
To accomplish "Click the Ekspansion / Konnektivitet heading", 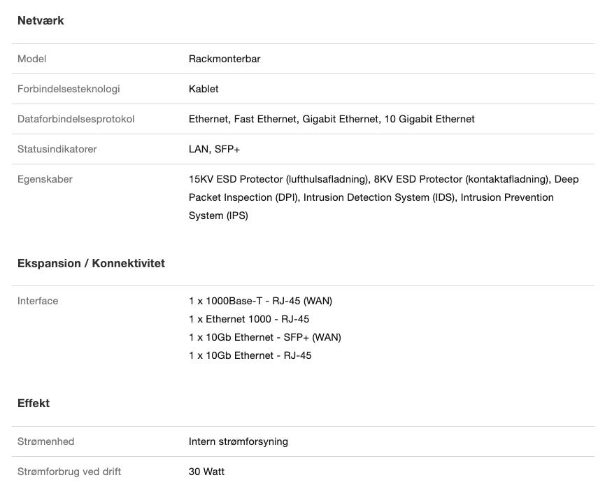I will click(x=91, y=264).
